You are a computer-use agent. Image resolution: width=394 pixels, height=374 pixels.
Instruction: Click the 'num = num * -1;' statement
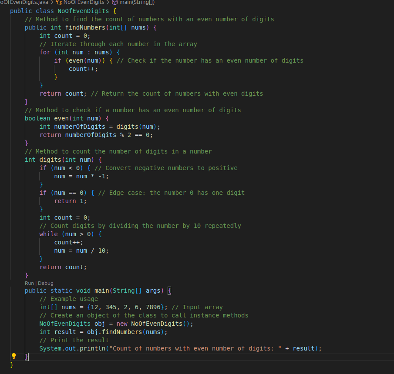[x=81, y=176]
